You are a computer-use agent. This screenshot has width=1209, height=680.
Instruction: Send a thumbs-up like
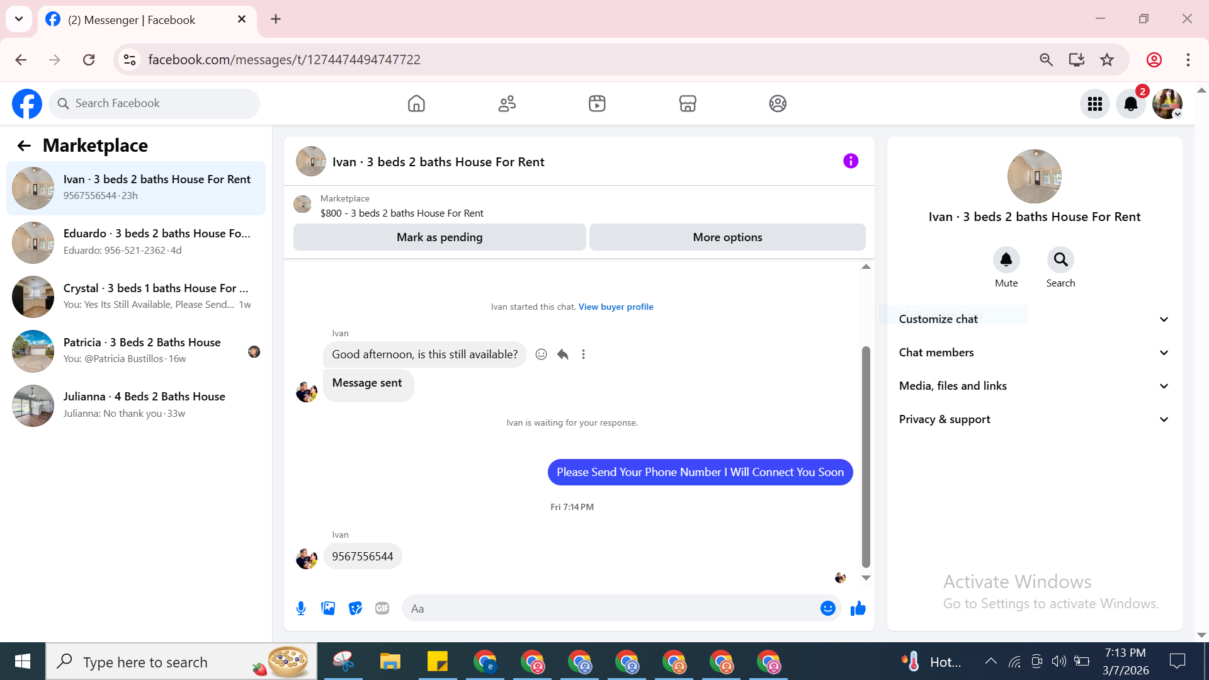point(858,608)
